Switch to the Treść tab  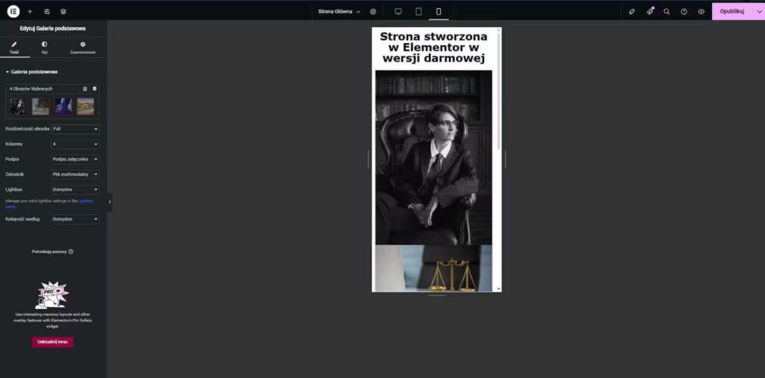coord(14,48)
